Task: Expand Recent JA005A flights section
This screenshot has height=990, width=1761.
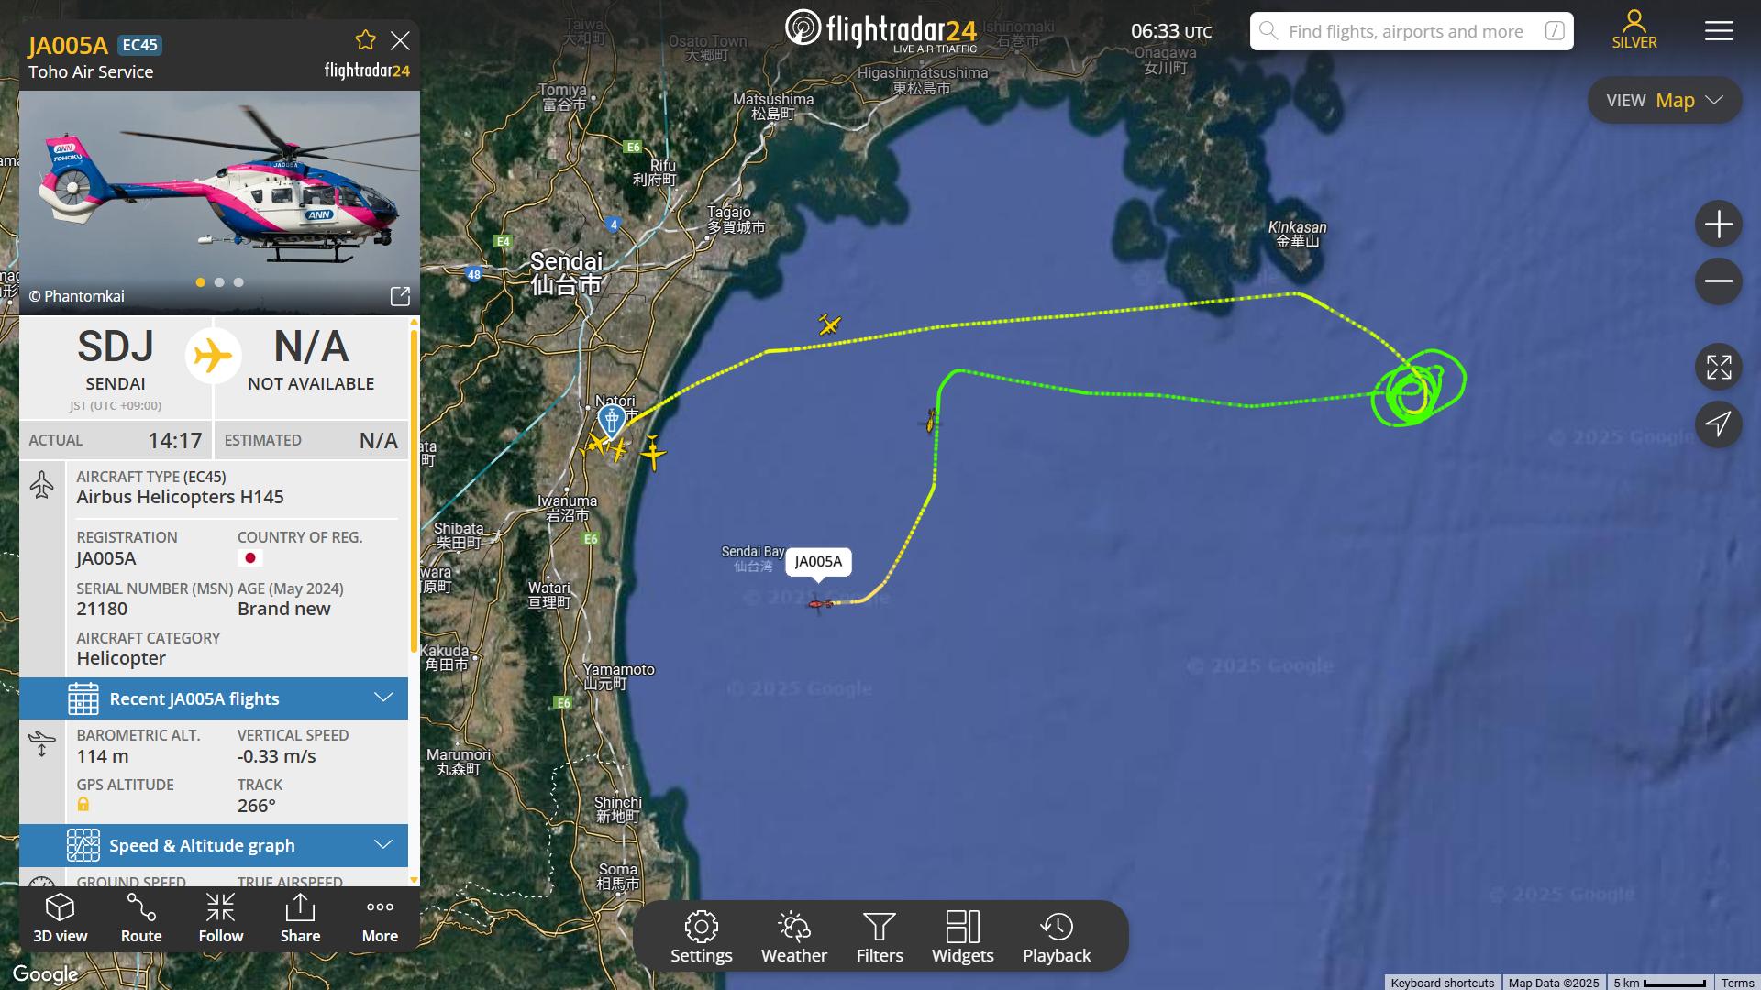Action: (x=214, y=698)
